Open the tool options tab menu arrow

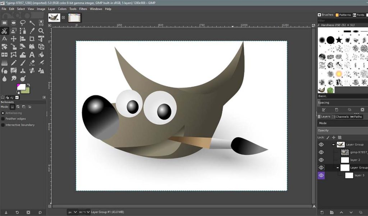pyautogui.click(x=44, y=97)
